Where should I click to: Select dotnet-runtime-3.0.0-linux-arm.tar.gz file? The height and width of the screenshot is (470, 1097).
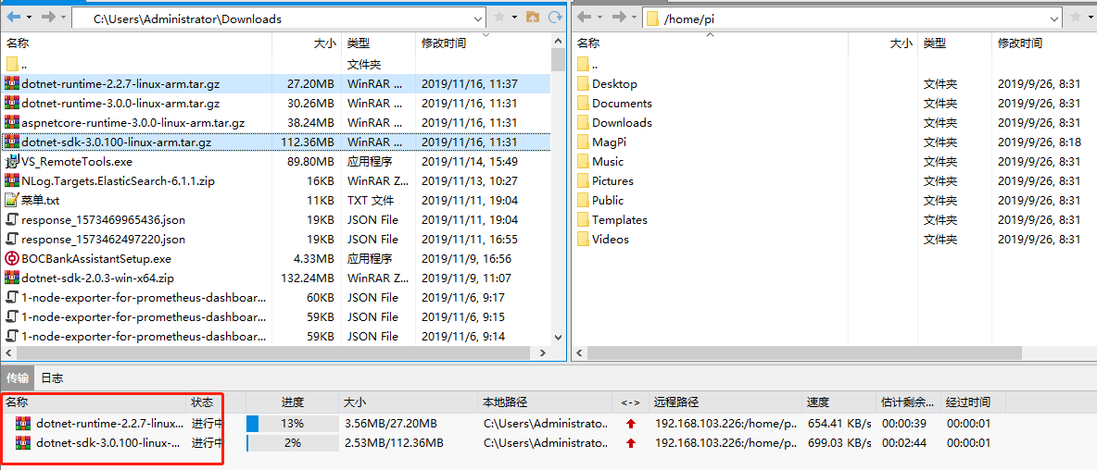(x=276, y=104)
